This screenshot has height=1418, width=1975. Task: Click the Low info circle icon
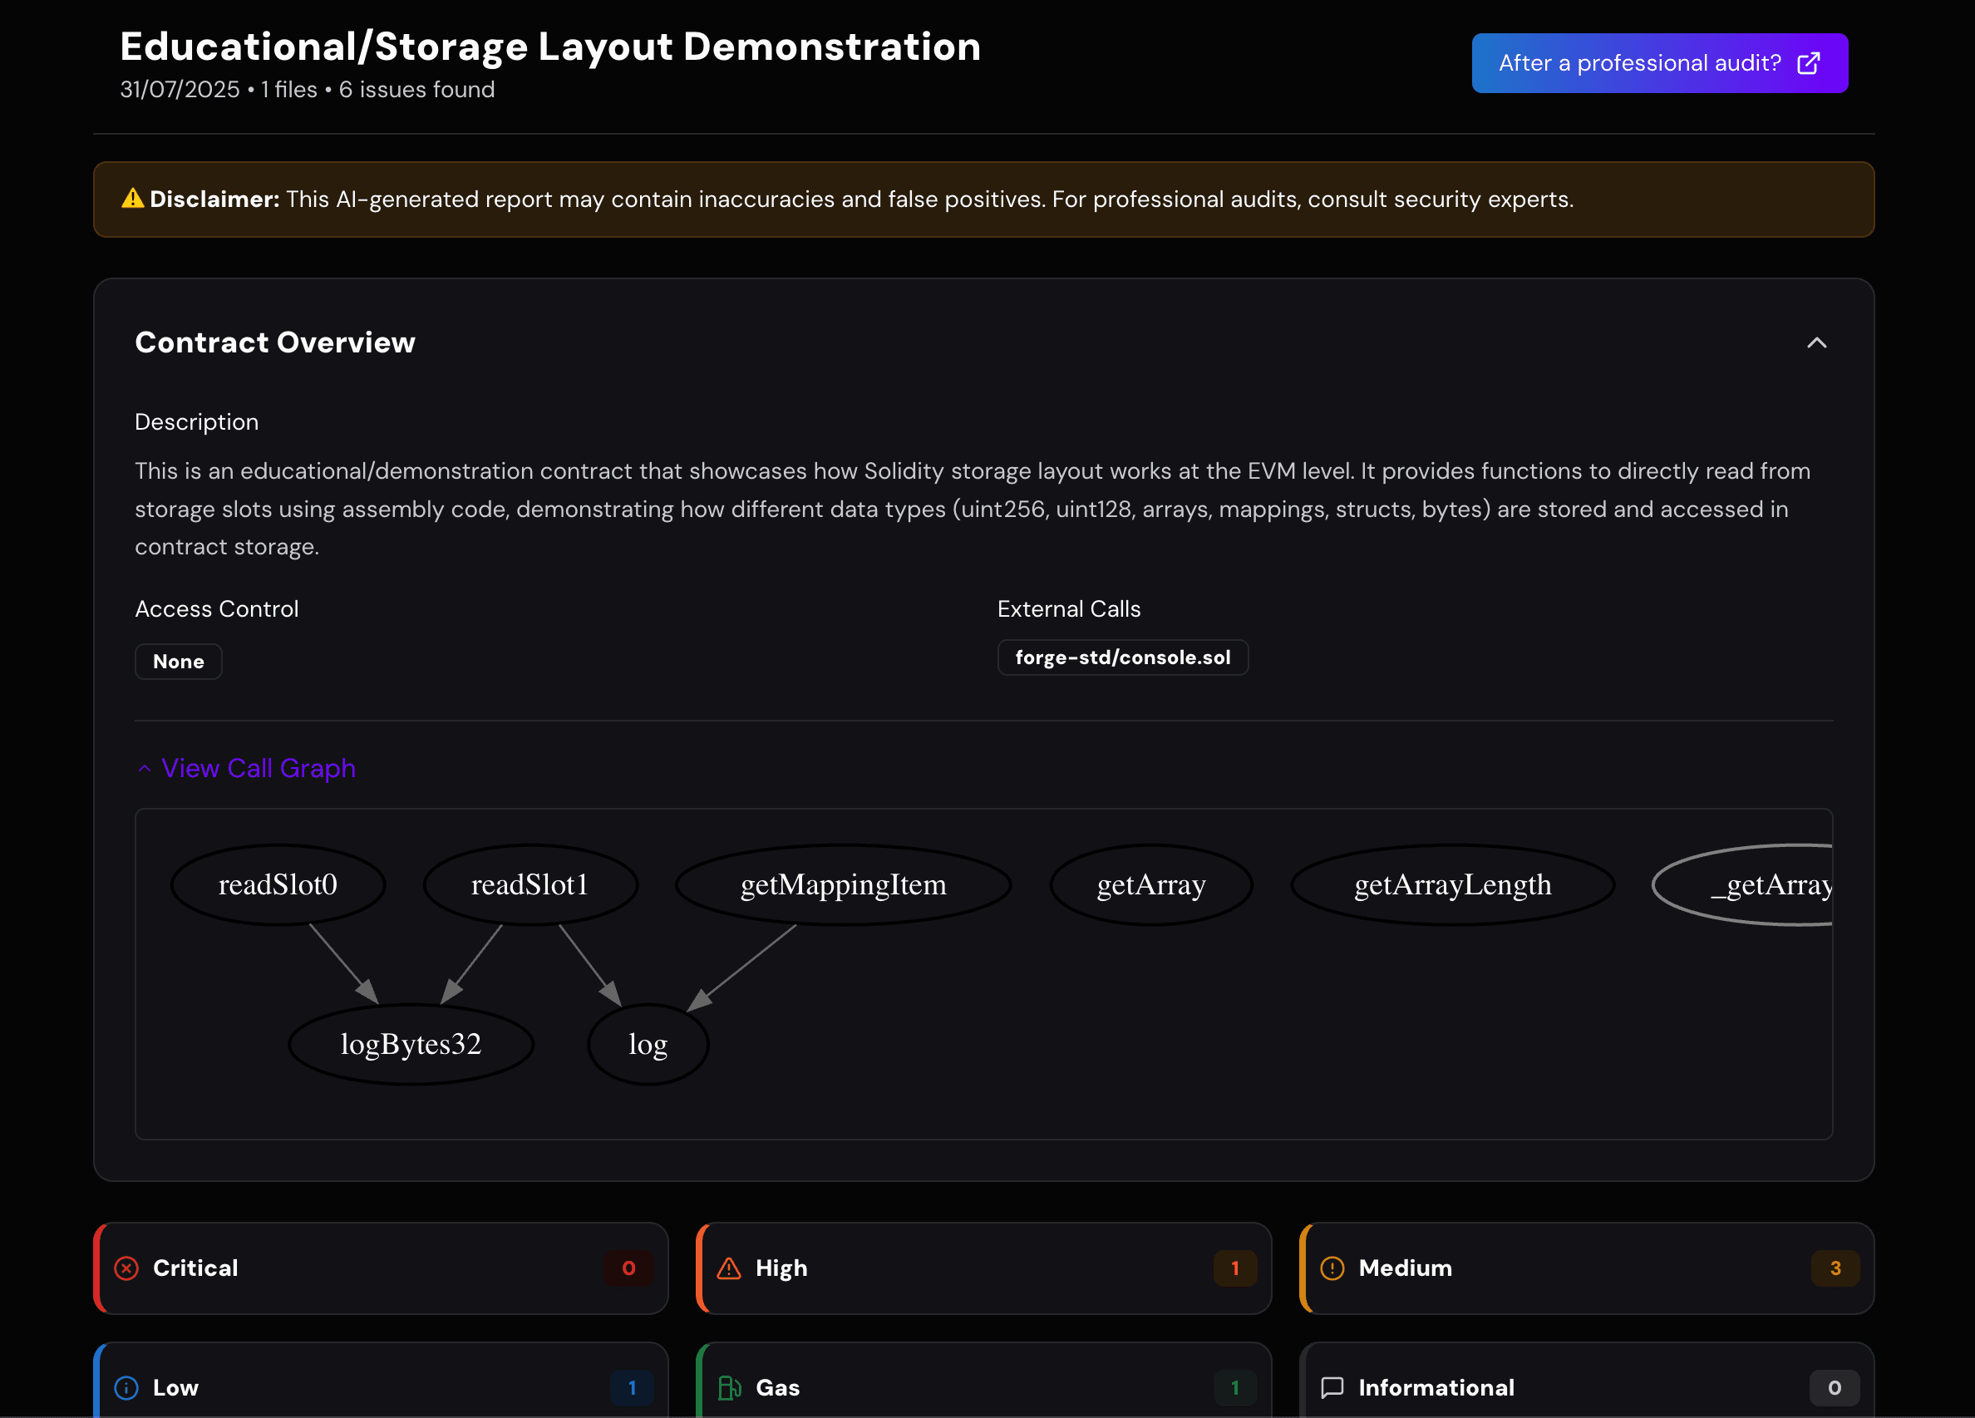pos(126,1387)
